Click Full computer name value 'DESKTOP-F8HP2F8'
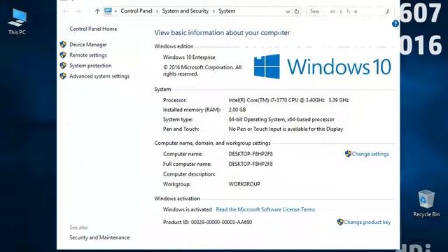The width and height of the screenshot is (448, 252). point(251,164)
